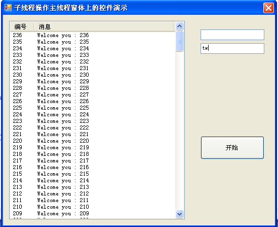Select row 'Welcome you : 216'

tap(93, 167)
